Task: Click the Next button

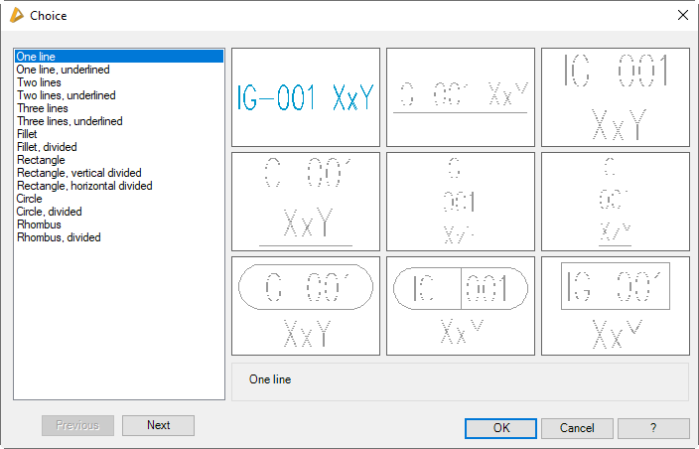Action: coord(158,425)
